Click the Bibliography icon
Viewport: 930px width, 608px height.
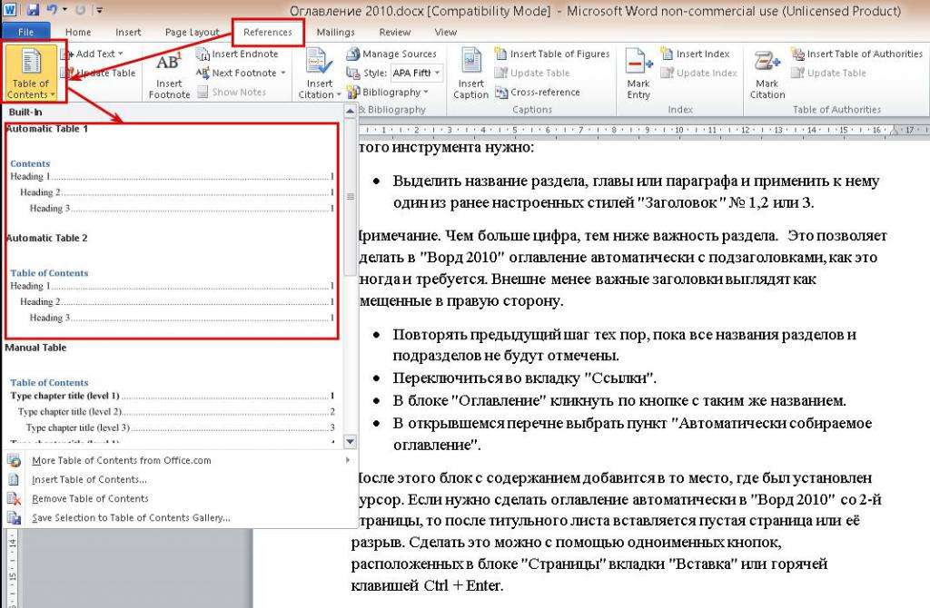pyautogui.click(x=353, y=92)
